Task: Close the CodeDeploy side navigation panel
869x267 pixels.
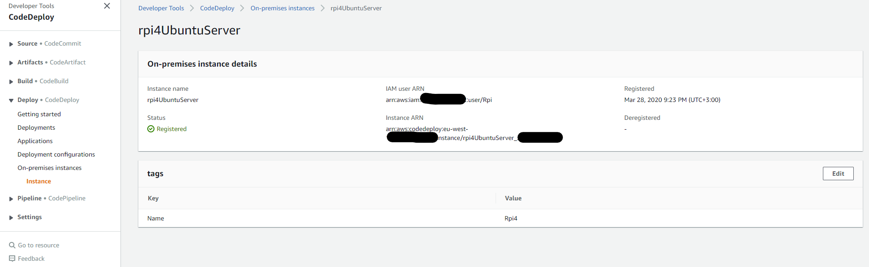Action: (x=107, y=6)
